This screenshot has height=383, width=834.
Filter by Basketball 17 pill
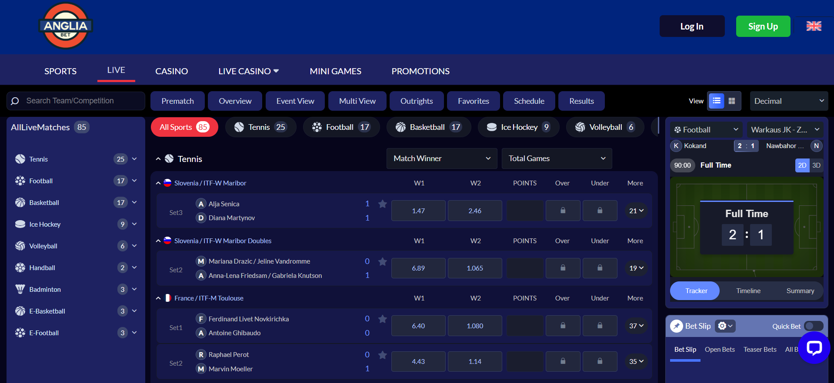(x=429, y=127)
